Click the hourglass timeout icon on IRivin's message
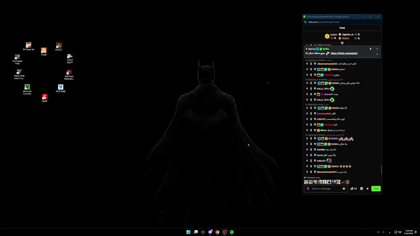 point(311,130)
